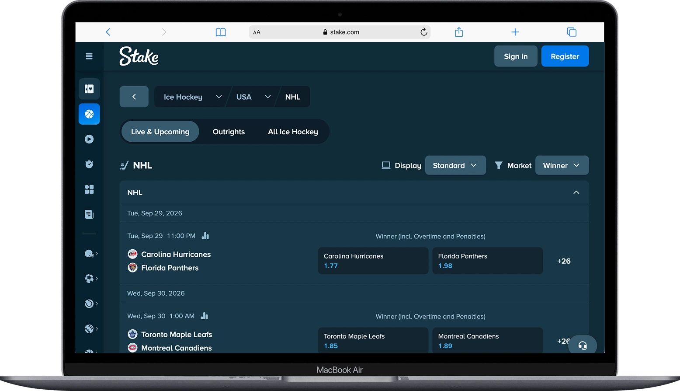Open the stopwatch icon in sidebar

click(89, 164)
